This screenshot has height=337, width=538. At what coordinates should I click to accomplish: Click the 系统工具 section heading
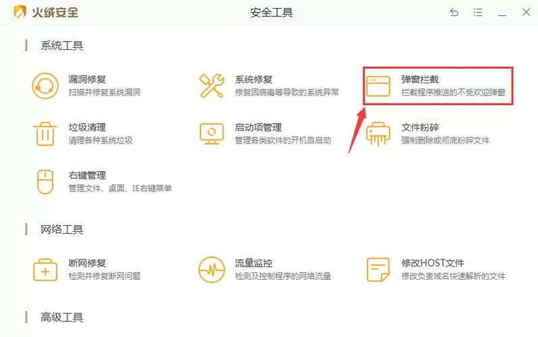point(62,46)
